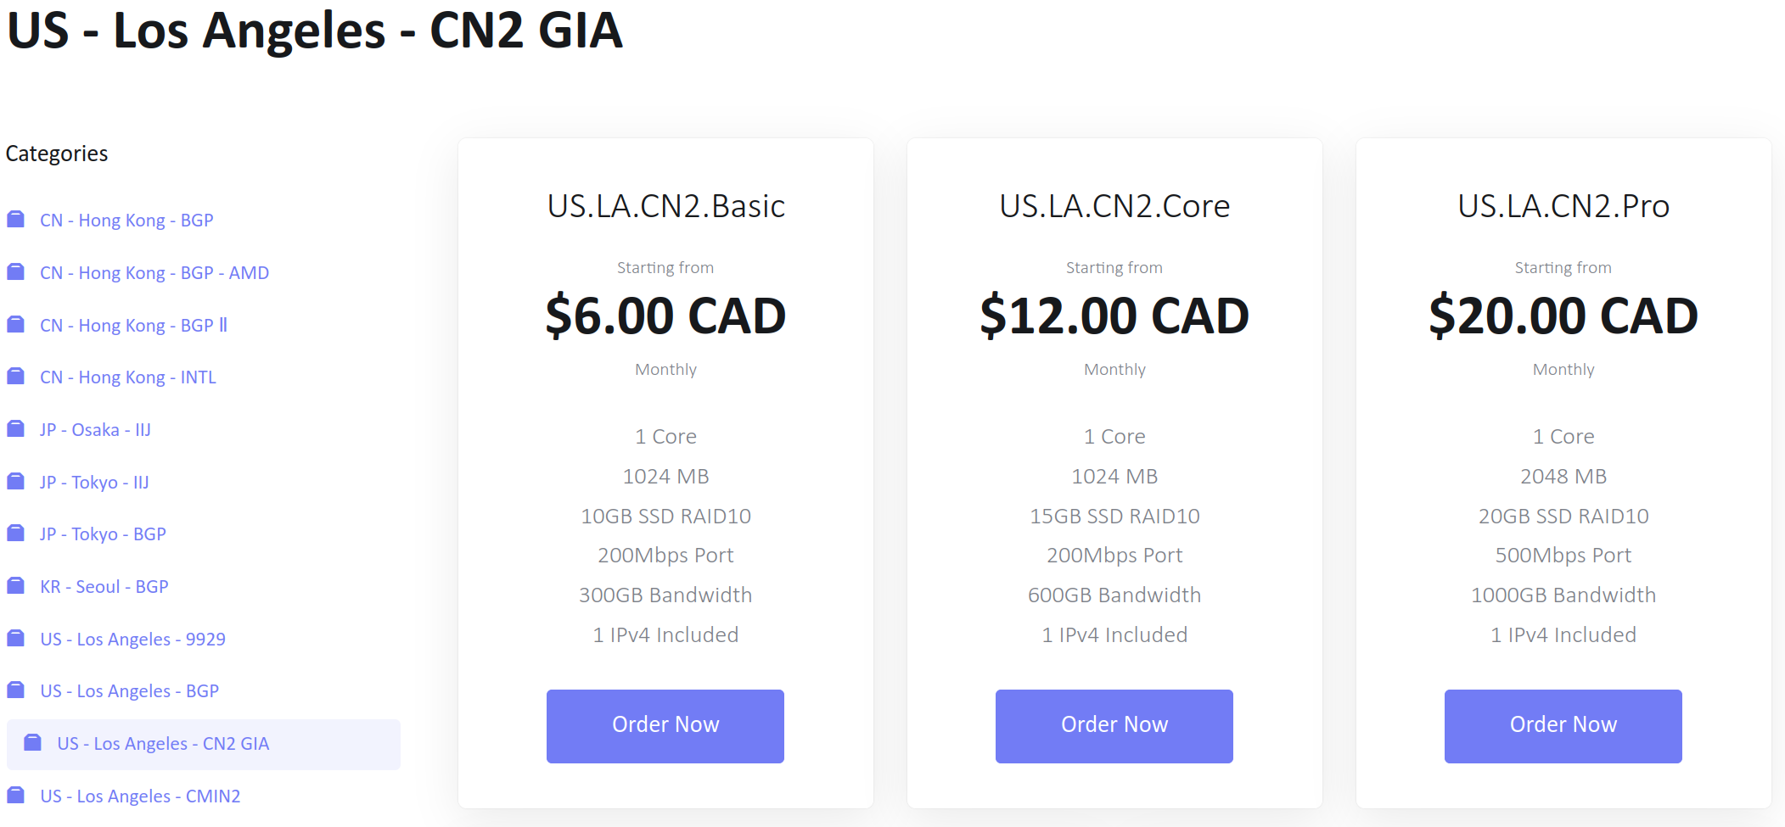Click folder icon next to CN - Hong Kong - INTL

click(15, 377)
